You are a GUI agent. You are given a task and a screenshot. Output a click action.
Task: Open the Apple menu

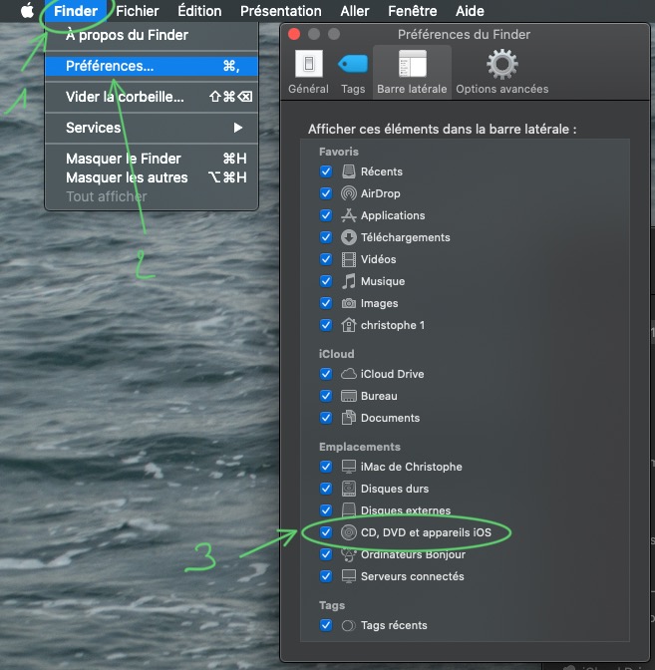pos(27,11)
